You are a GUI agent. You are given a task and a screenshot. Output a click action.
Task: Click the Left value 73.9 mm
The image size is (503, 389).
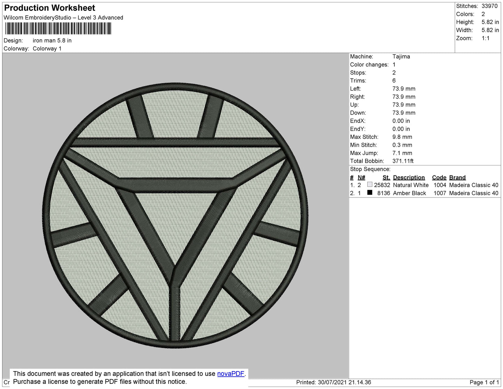tap(404, 88)
